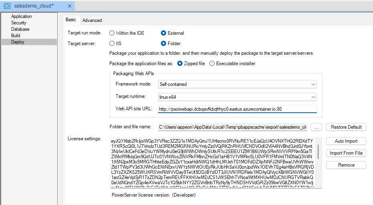
Task: Open the Application settings page
Action: 21,16
